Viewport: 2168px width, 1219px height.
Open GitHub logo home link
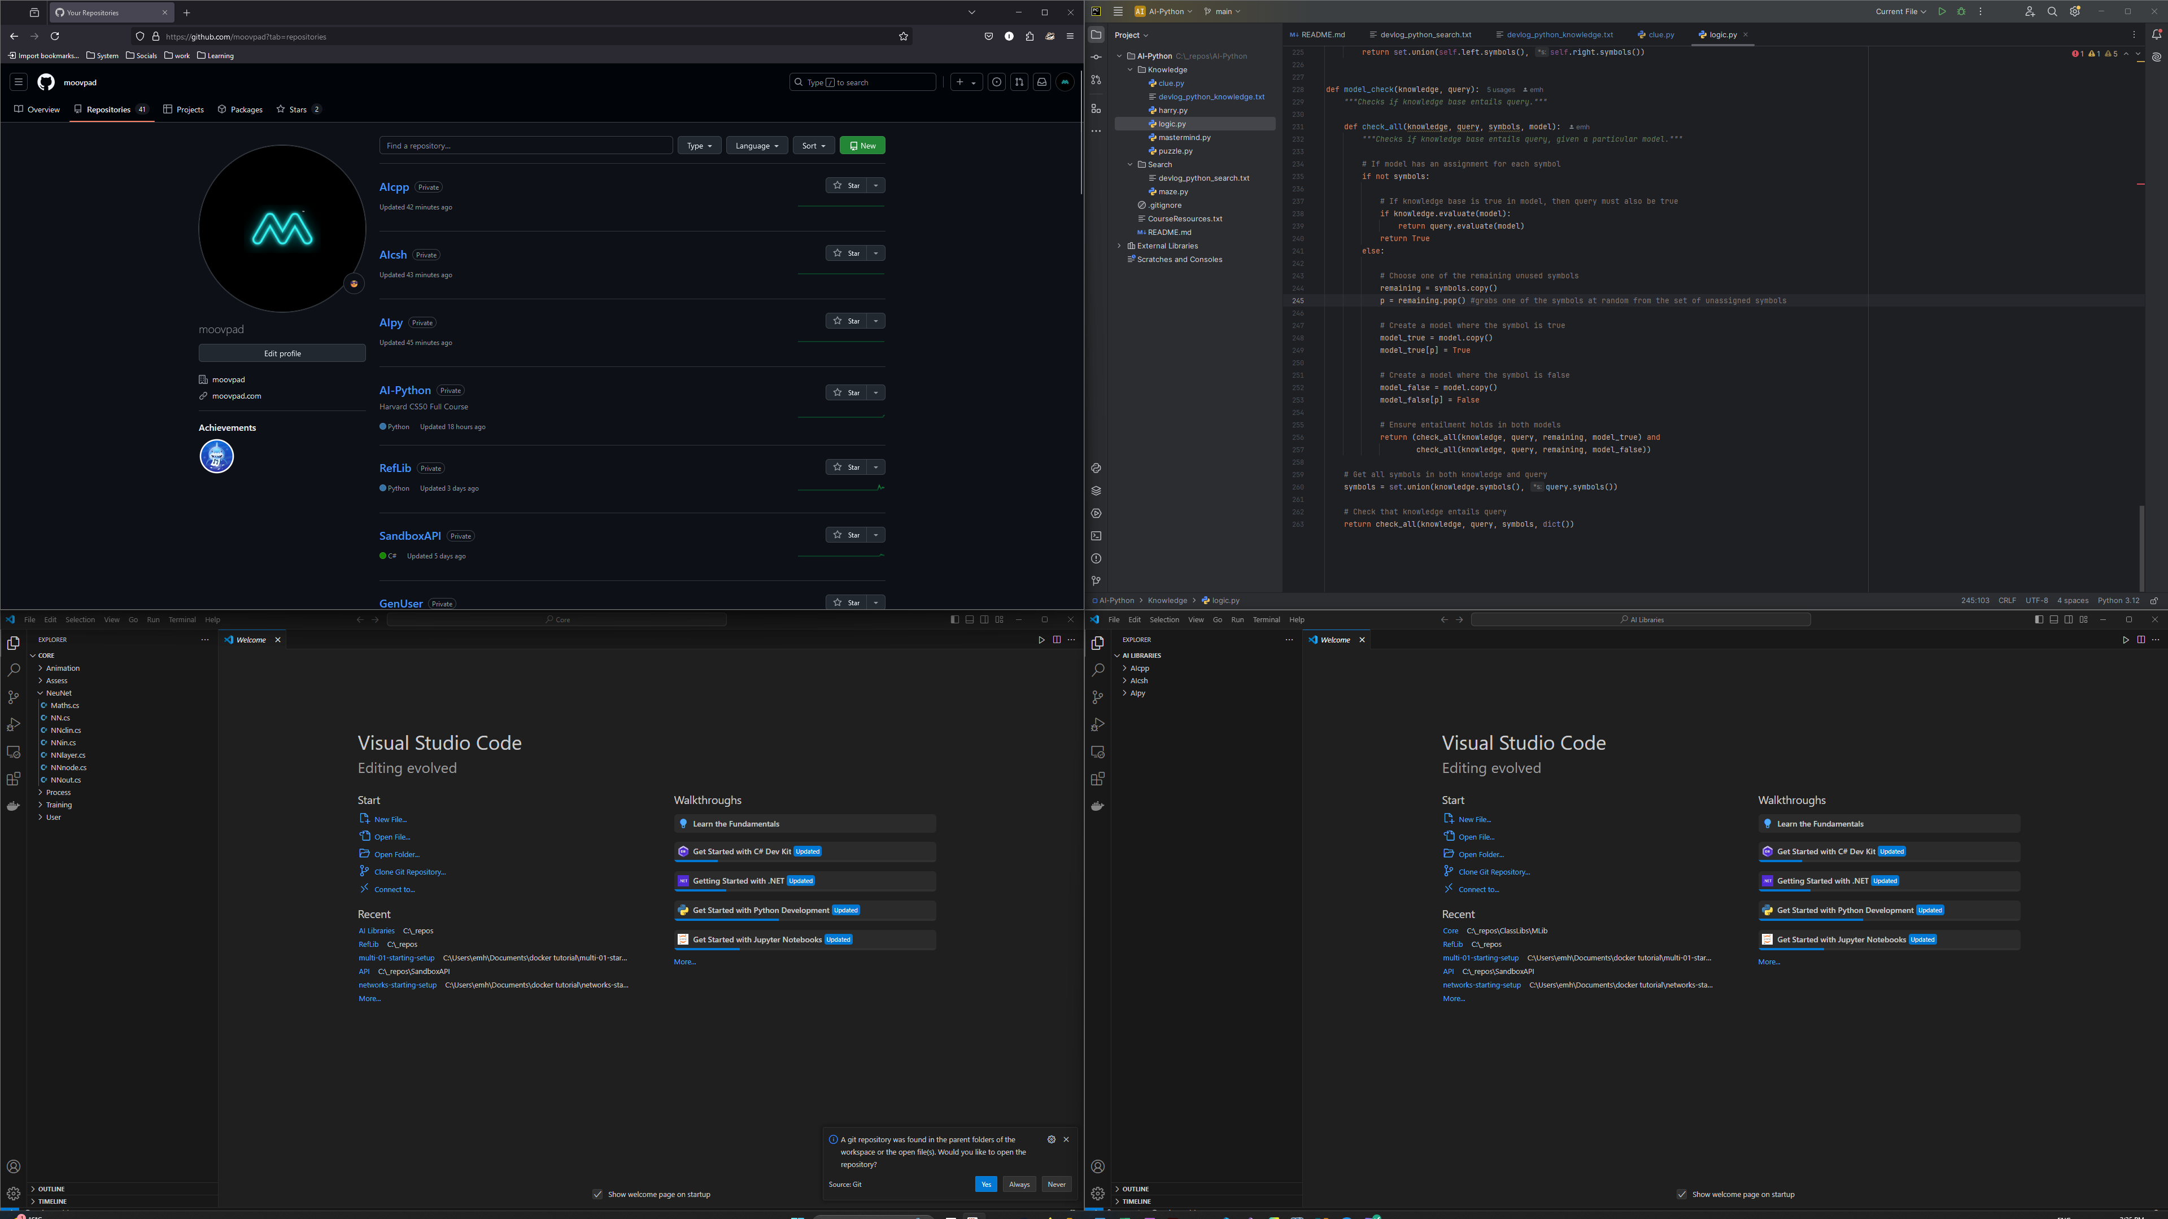[x=45, y=82]
